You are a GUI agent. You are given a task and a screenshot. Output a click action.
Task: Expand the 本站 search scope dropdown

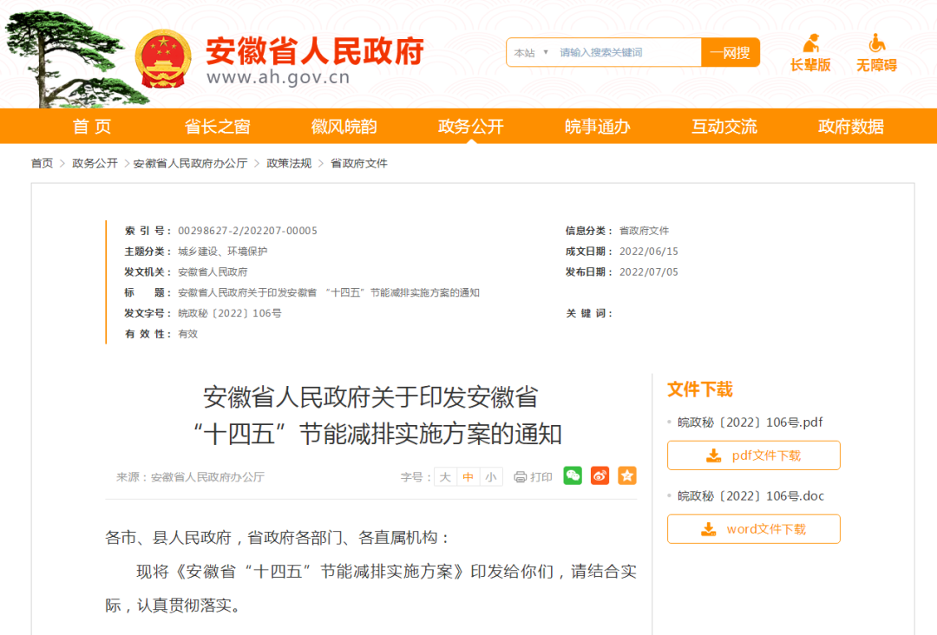pyautogui.click(x=531, y=53)
